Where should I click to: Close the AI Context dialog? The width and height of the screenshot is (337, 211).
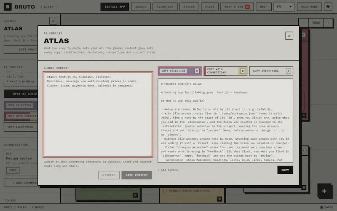point(289,36)
